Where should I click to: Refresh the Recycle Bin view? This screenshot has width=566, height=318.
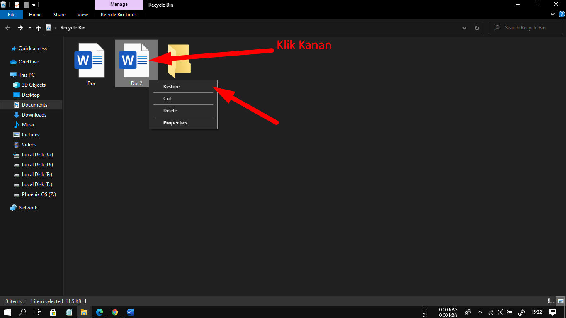476,28
